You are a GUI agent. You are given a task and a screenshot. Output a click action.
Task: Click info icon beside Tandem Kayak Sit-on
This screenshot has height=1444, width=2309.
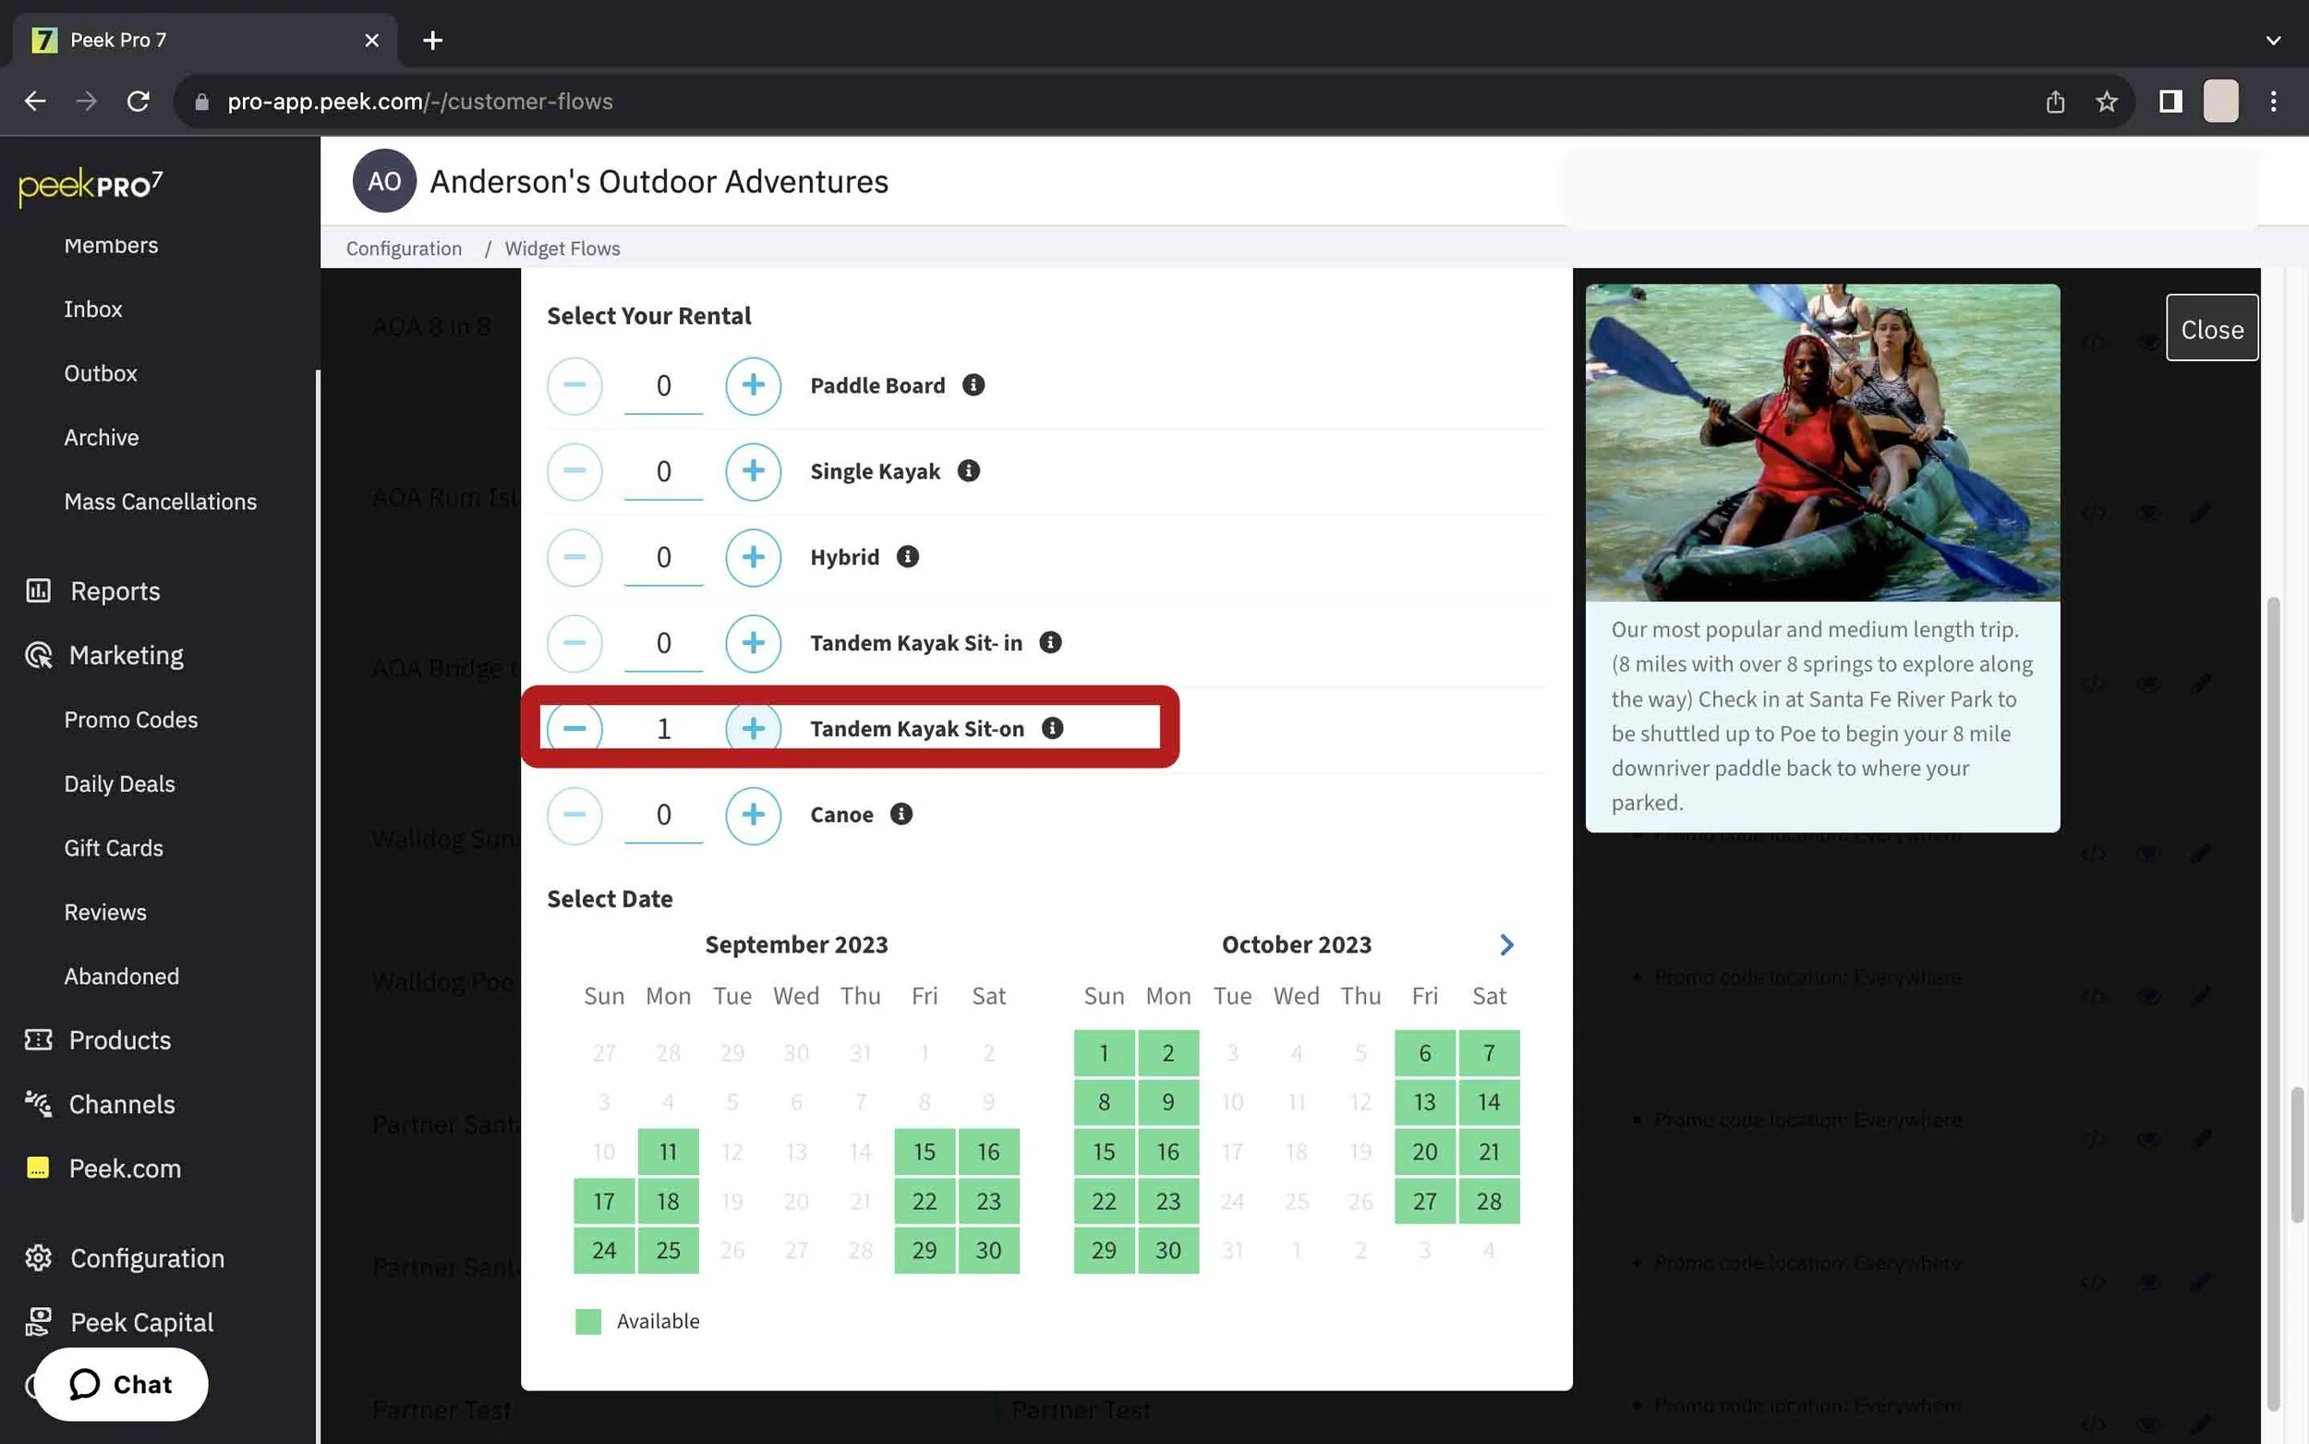(1052, 729)
